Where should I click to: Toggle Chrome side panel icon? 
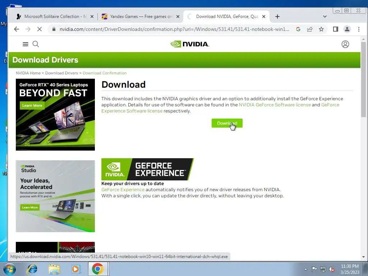pyautogui.click(x=336, y=29)
